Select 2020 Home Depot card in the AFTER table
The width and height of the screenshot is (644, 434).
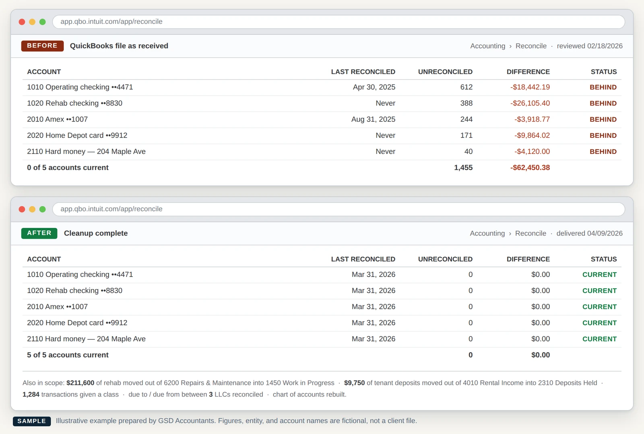(x=77, y=322)
